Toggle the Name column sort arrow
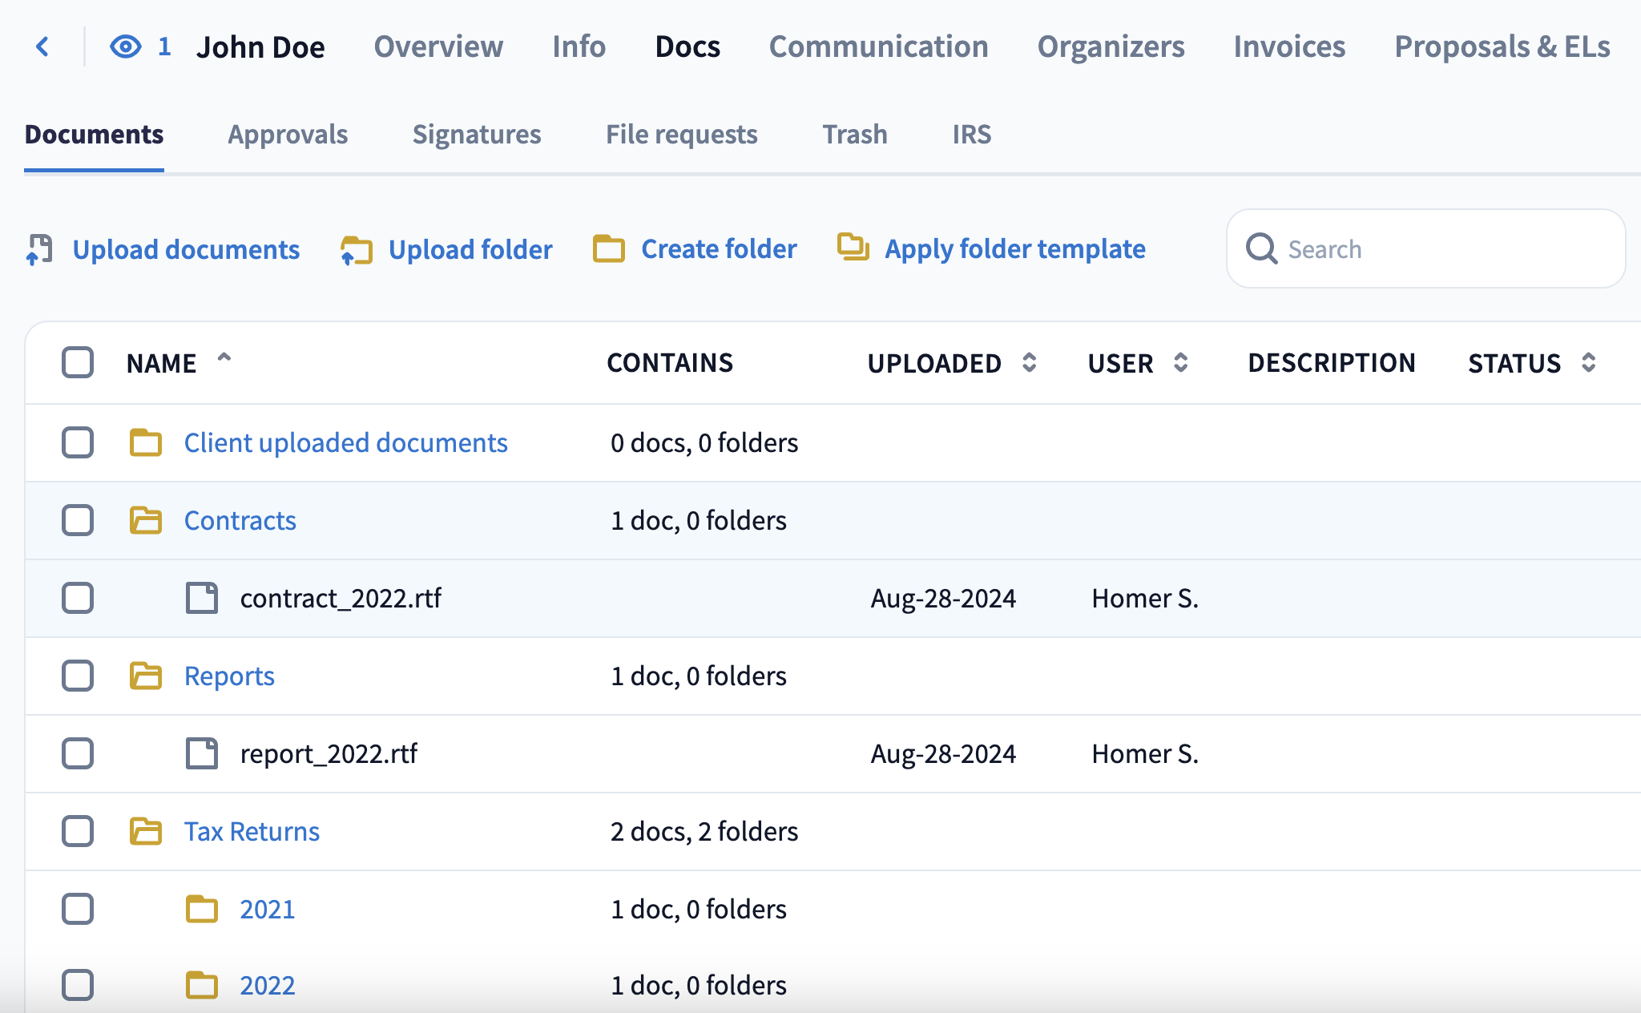Image resolution: width=1641 pixels, height=1013 pixels. 224,359
